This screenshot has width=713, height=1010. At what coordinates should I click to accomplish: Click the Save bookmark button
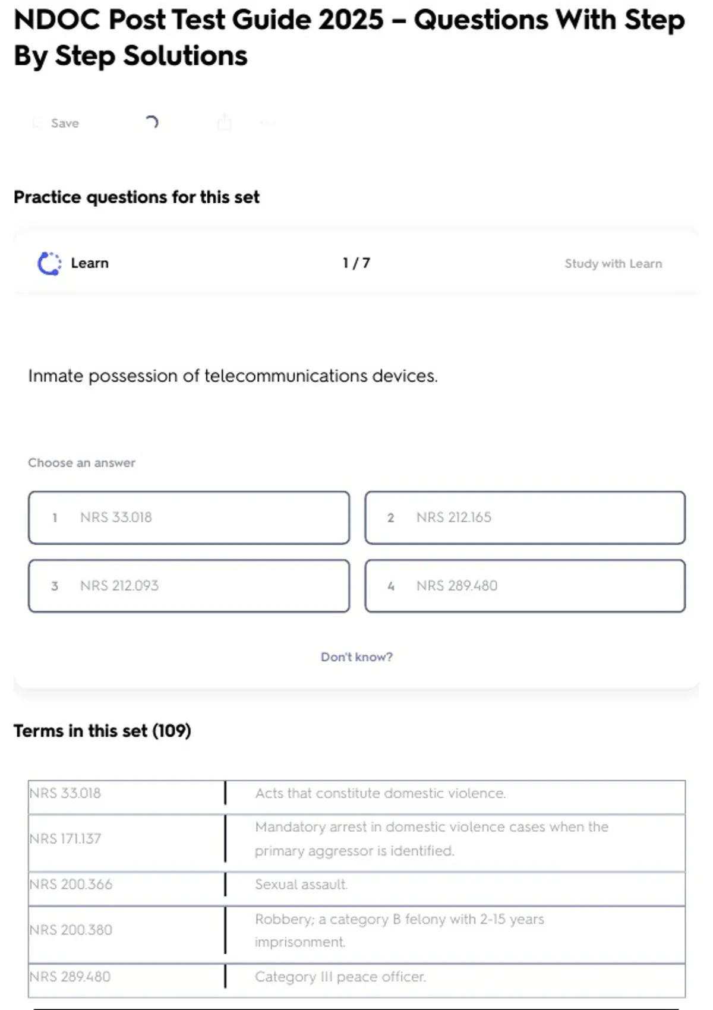point(57,123)
